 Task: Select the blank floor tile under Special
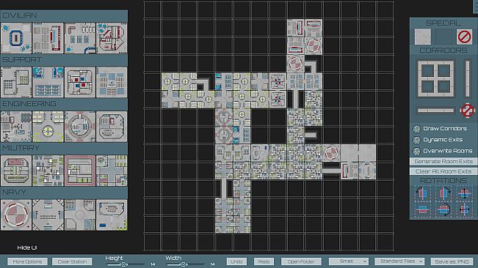coord(423,37)
